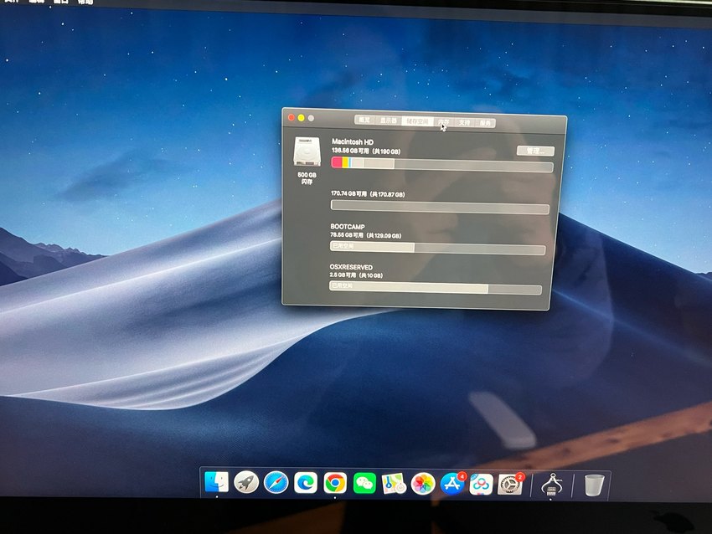Open Launchpad rocket icon in Dock
The width and height of the screenshot is (712, 534).
coord(246,482)
